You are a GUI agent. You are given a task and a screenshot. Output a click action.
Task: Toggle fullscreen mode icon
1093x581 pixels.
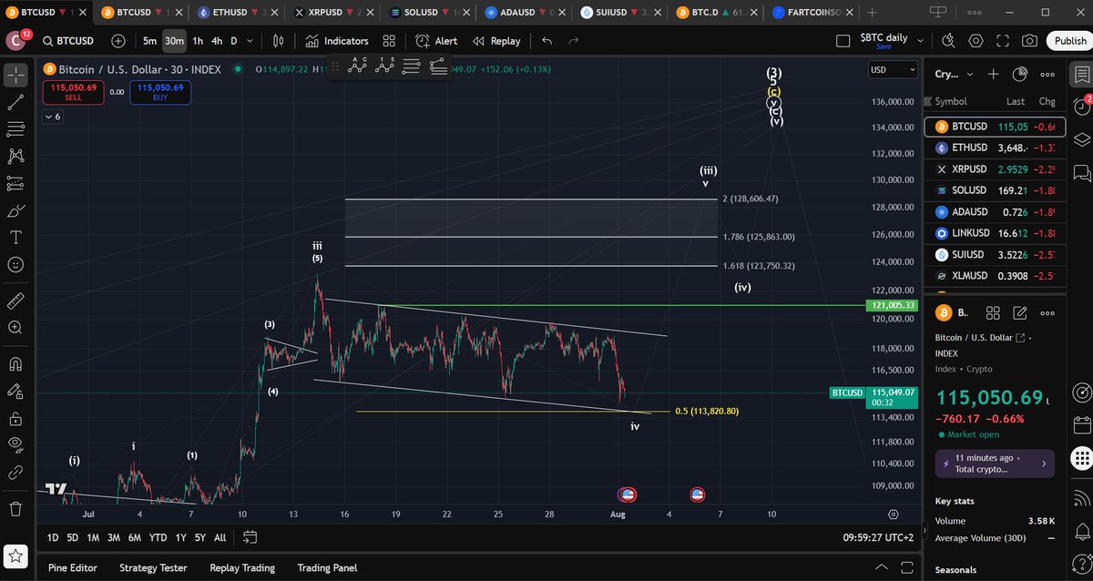pos(1003,41)
